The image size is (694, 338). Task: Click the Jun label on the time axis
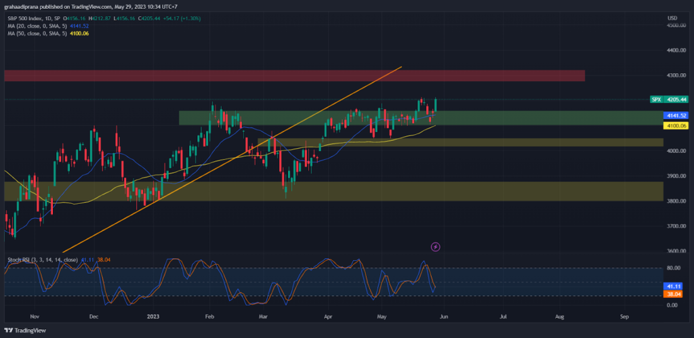click(x=445, y=317)
